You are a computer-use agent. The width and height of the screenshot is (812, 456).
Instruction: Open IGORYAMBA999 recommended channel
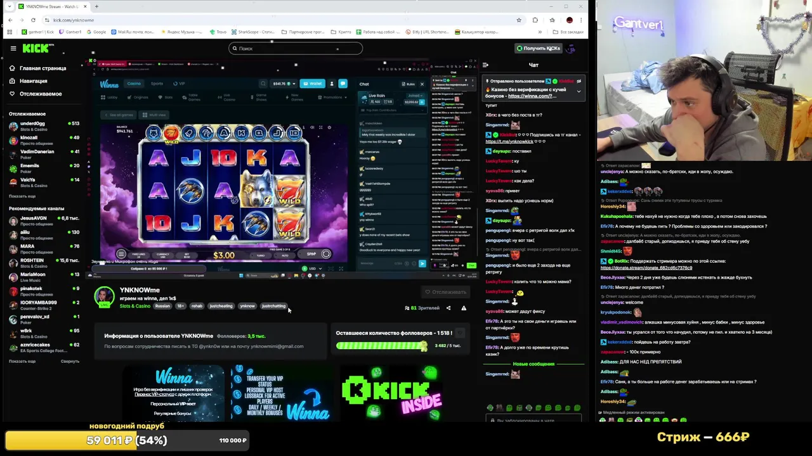pyautogui.click(x=43, y=305)
